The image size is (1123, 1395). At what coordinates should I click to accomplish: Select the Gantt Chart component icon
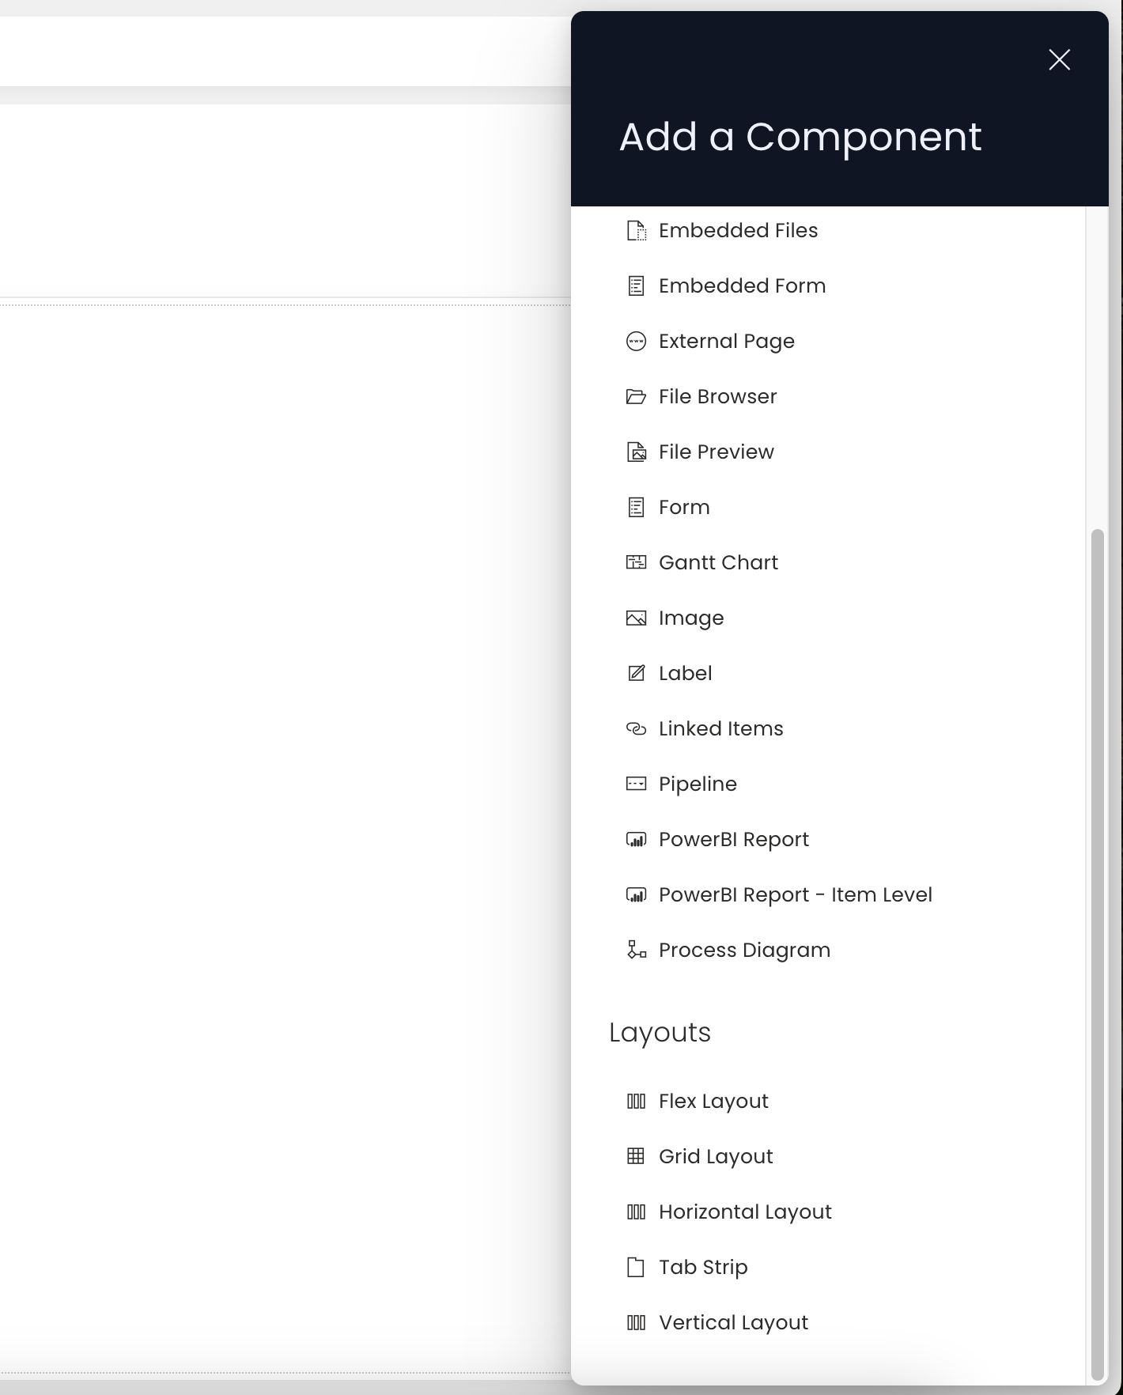click(636, 561)
